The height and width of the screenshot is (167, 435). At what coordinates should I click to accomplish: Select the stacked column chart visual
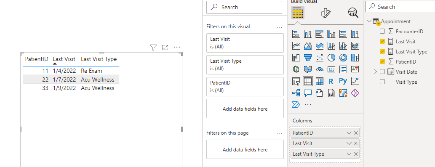[308, 34]
